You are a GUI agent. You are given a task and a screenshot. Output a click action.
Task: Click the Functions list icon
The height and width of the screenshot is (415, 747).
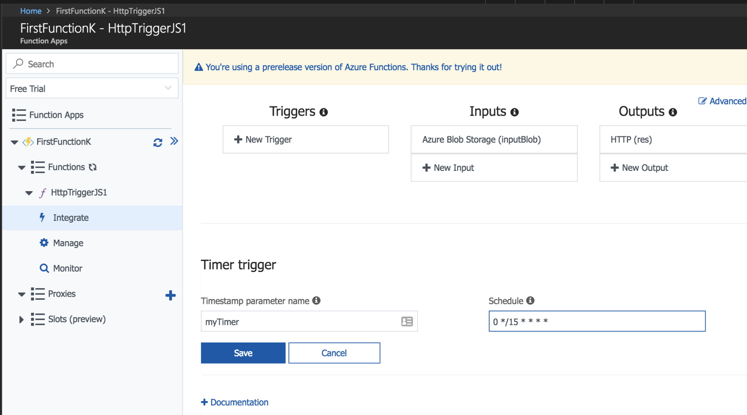[38, 167]
